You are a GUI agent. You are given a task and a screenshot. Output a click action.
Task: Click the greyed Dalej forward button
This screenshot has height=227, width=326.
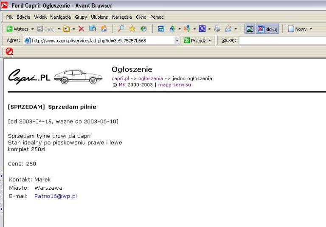pyautogui.click(x=46, y=29)
